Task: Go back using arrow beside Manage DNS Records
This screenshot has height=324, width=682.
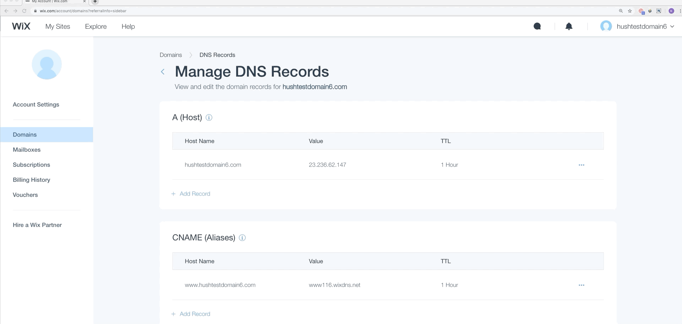Action: tap(163, 72)
